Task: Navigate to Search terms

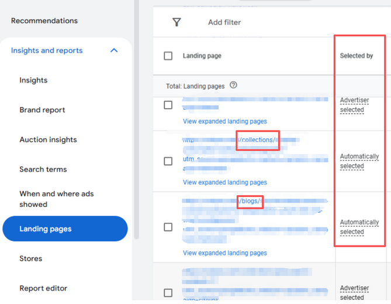Action: [43, 170]
